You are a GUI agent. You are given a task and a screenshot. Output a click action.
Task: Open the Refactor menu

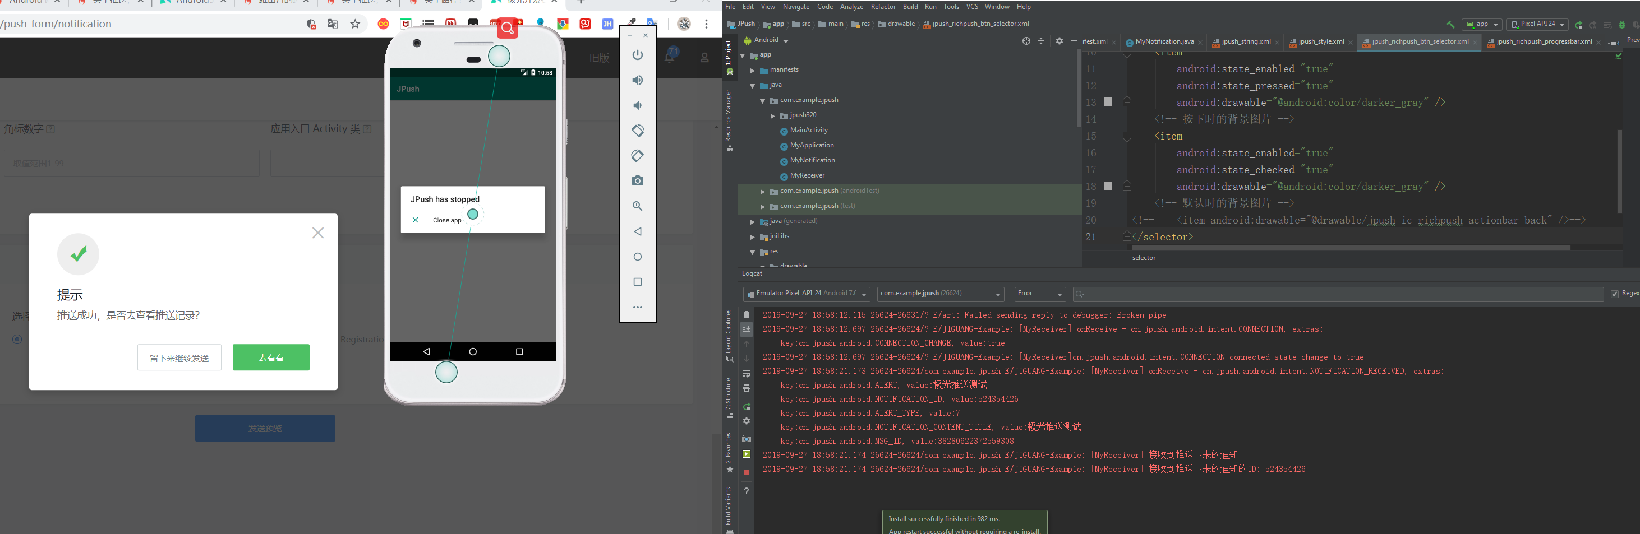[x=882, y=7]
